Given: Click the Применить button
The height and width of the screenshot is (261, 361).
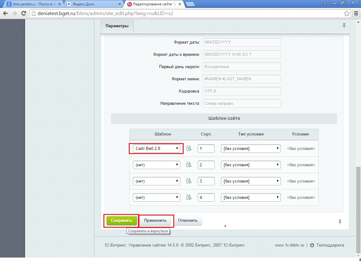Looking at the screenshot, I should [x=155, y=221].
